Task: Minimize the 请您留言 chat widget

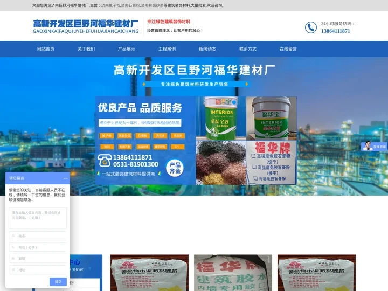Action: click(65, 178)
